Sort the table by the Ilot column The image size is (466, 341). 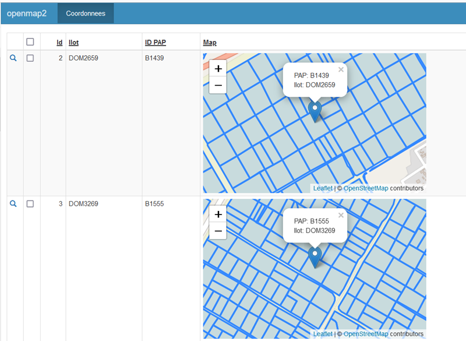(74, 42)
